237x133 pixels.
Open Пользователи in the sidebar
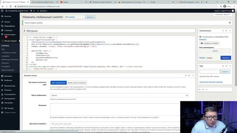10,94
